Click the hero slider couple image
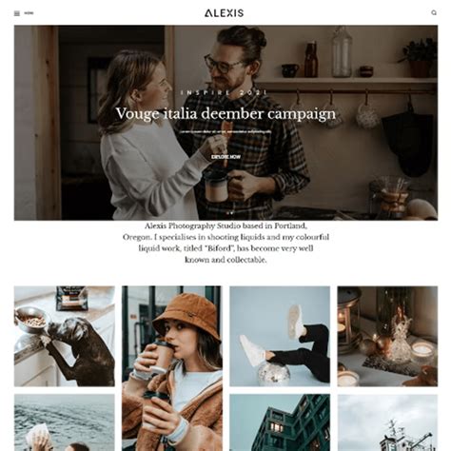The width and height of the screenshot is (451, 451). pyautogui.click(x=225, y=123)
